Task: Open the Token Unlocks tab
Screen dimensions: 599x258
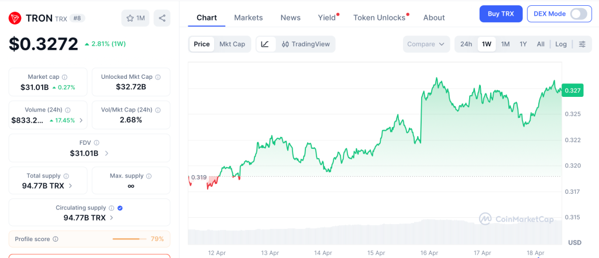Action: (379, 18)
